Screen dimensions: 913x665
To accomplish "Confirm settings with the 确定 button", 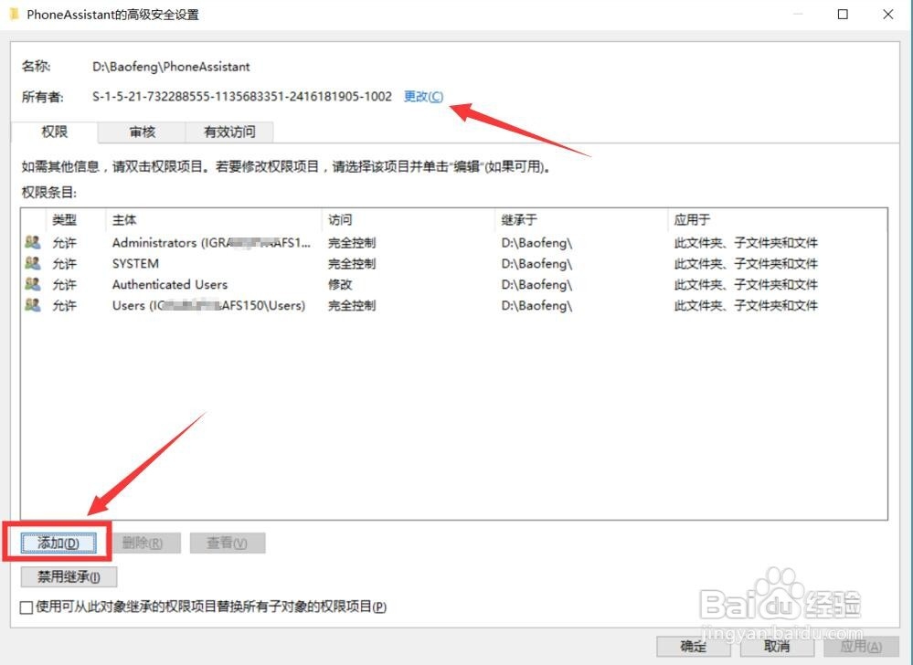I will (x=693, y=646).
